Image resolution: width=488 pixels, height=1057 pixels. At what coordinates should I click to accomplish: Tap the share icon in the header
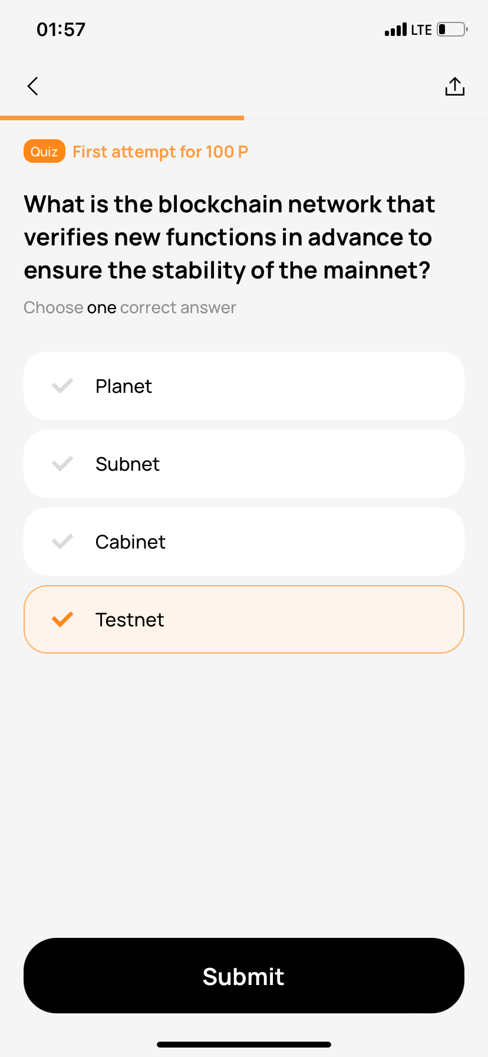pos(454,87)
